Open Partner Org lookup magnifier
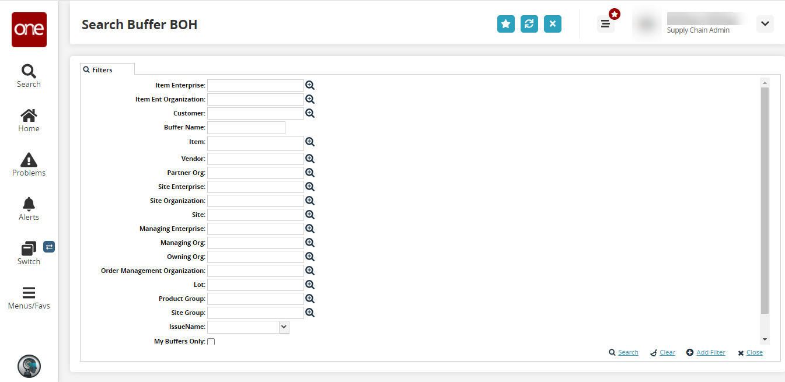Image resolution: width=785 pixels, height=382 pixels. coord(310,173)
